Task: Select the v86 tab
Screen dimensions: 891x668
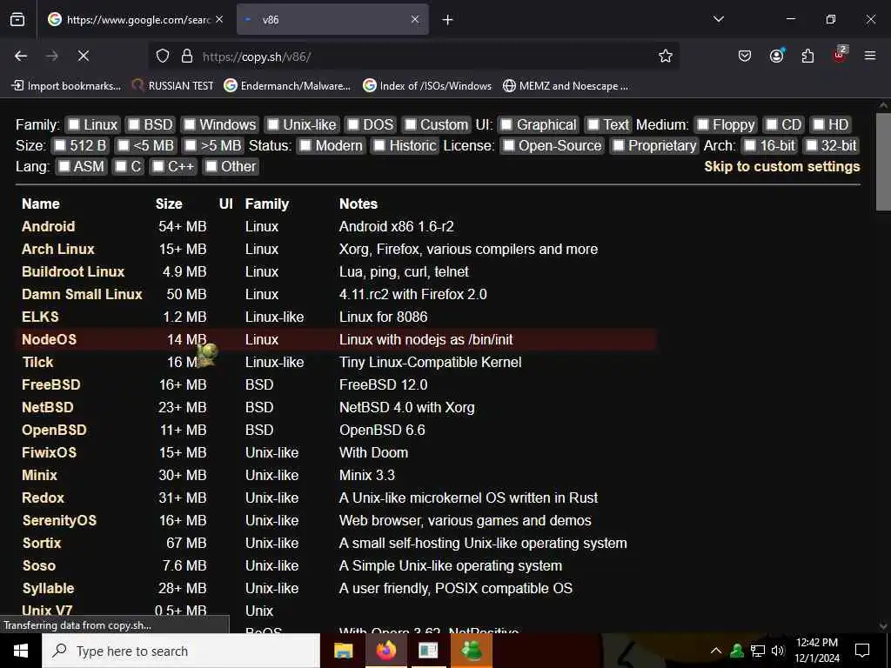Action: coord(332,19)
